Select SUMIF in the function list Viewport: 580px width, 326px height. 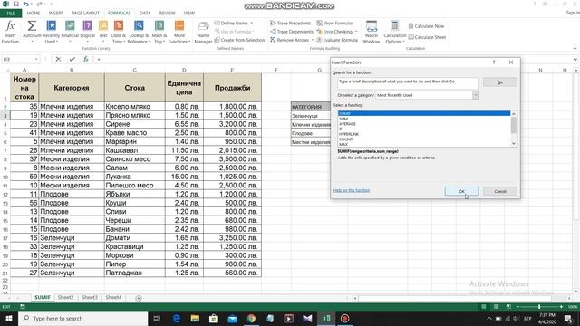(424, 113)
